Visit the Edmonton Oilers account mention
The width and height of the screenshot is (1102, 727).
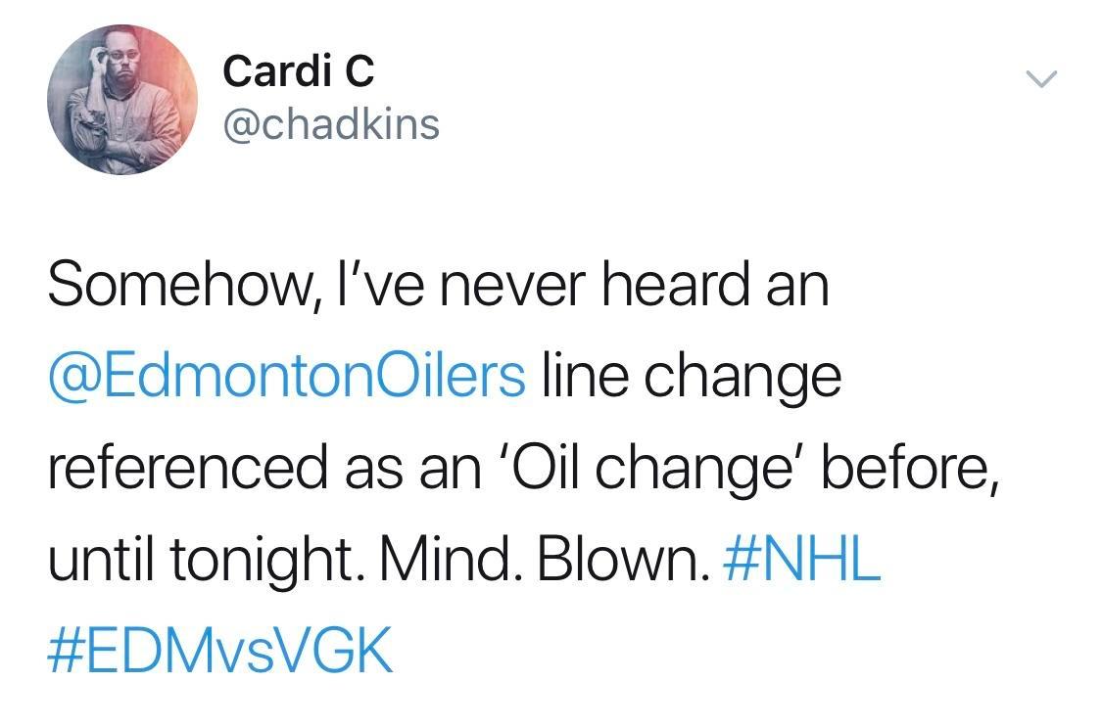(287, 378)
